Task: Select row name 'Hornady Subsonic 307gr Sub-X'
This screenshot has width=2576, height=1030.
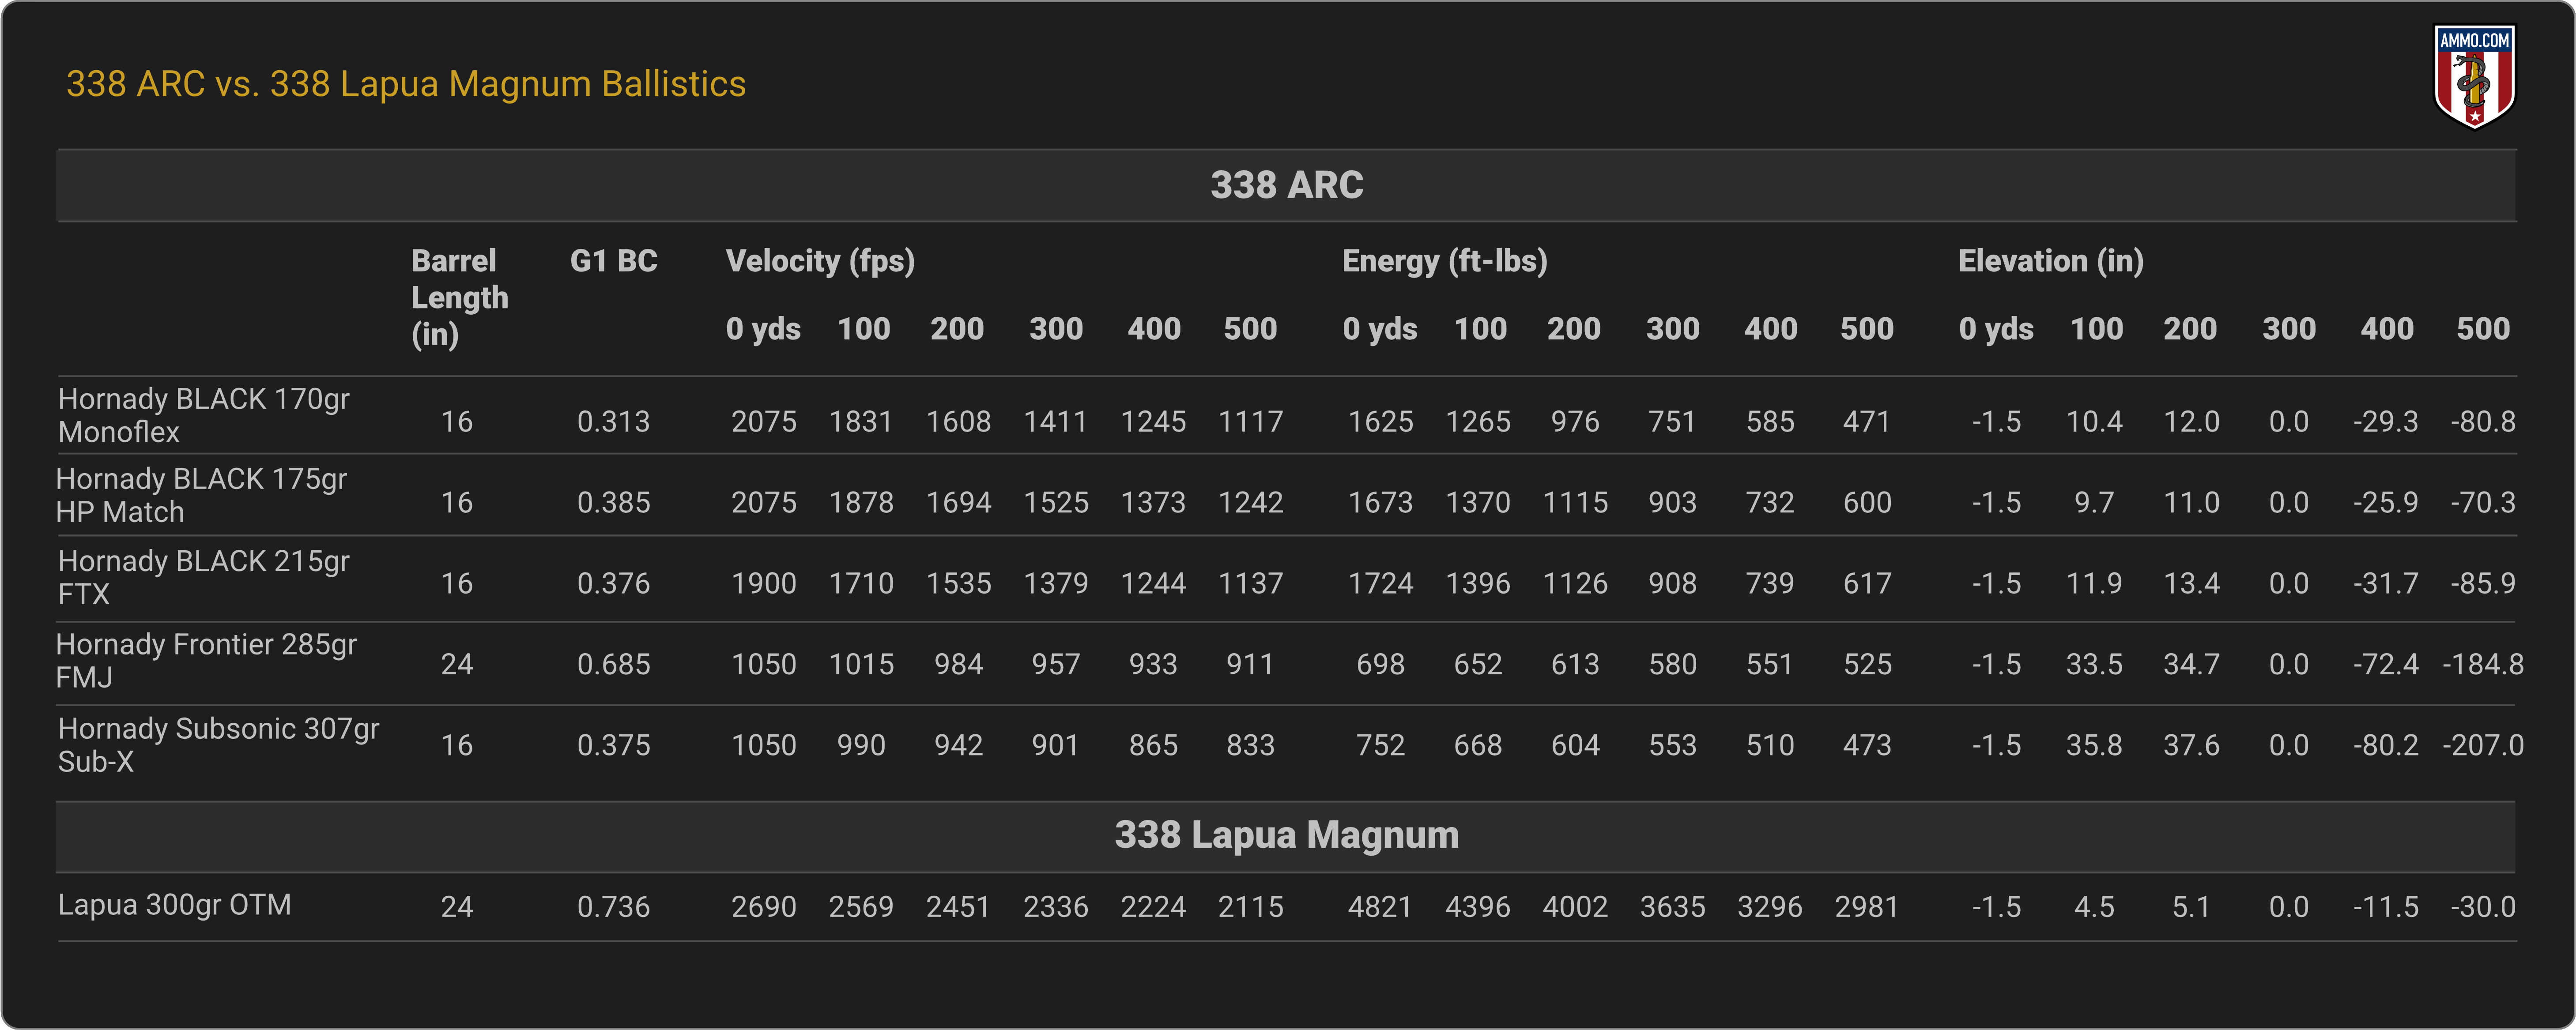Action: pyautogui.click(x=219, y=744)
